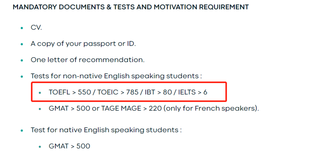330x155 pixels.
Task: Click the 'IBT > 80' score text
Action: (x=158, y=92)
